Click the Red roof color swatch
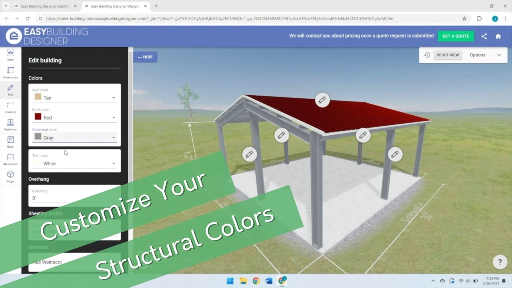This screenshot has width=512, height=288. coord(38,117)
